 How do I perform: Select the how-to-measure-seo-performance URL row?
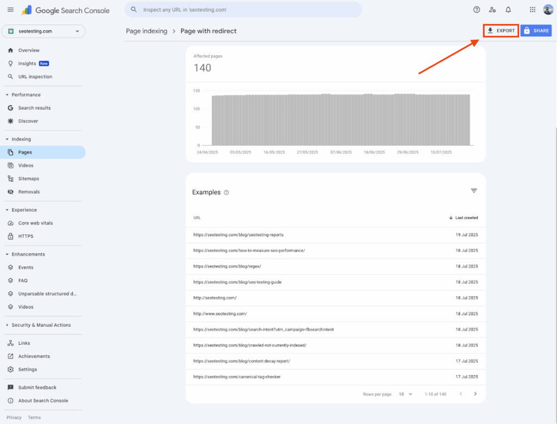(x=335, y=251)
